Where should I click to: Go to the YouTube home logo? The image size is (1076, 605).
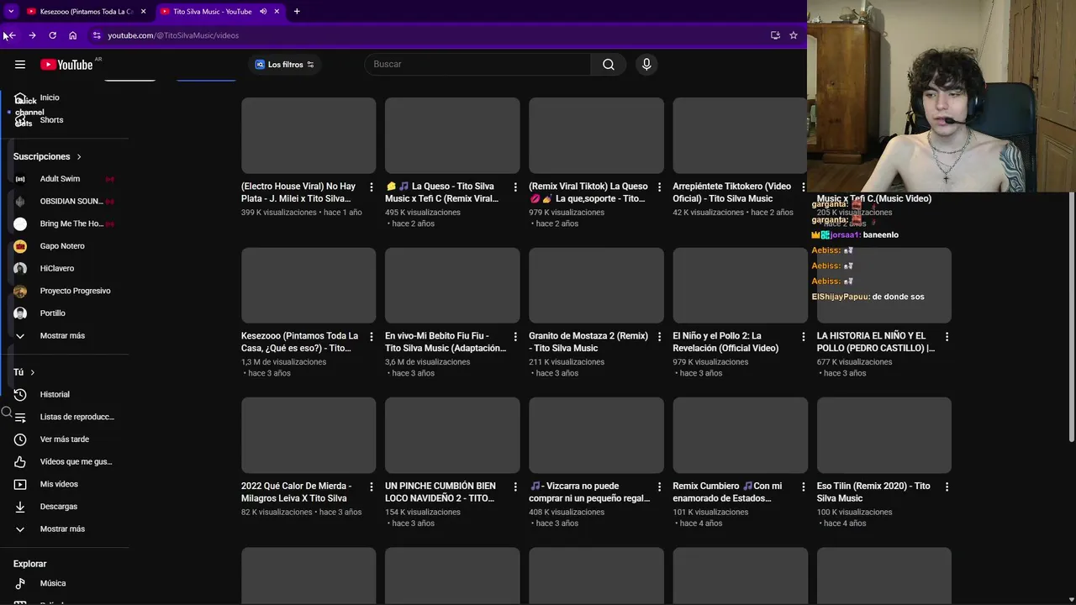66,65
